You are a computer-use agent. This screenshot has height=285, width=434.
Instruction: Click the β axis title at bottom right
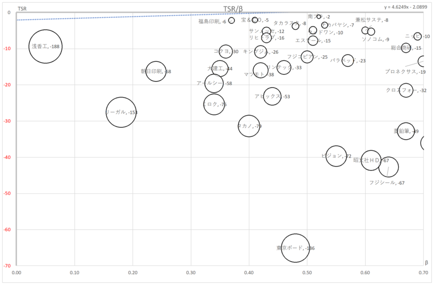tap(426, 262)
